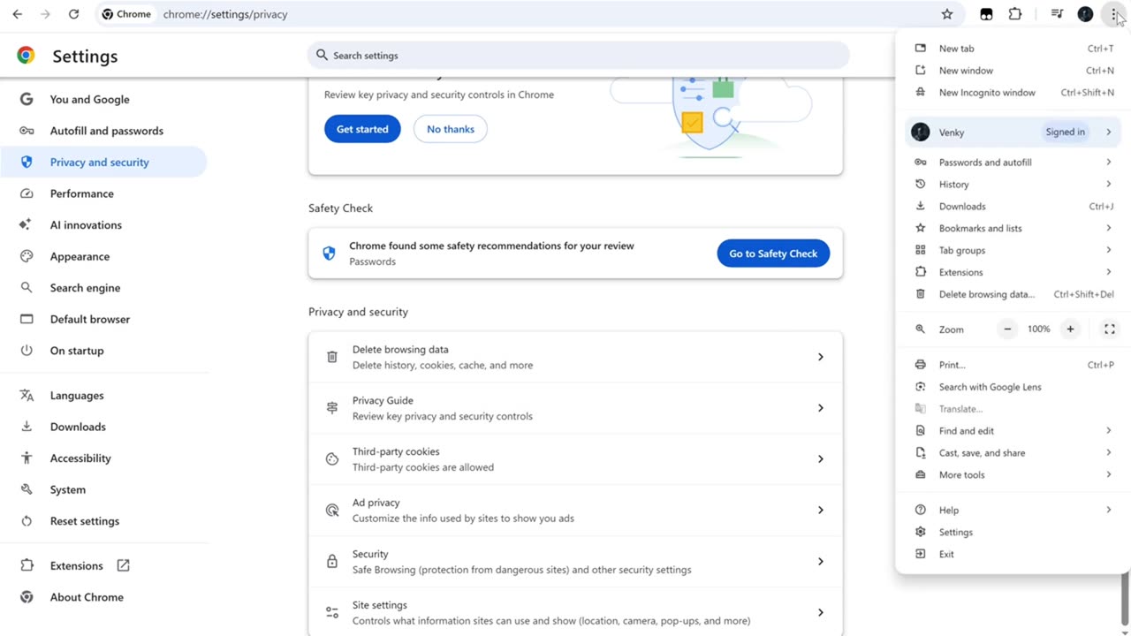Click the browser reload icon

click(x=73, y=14)
